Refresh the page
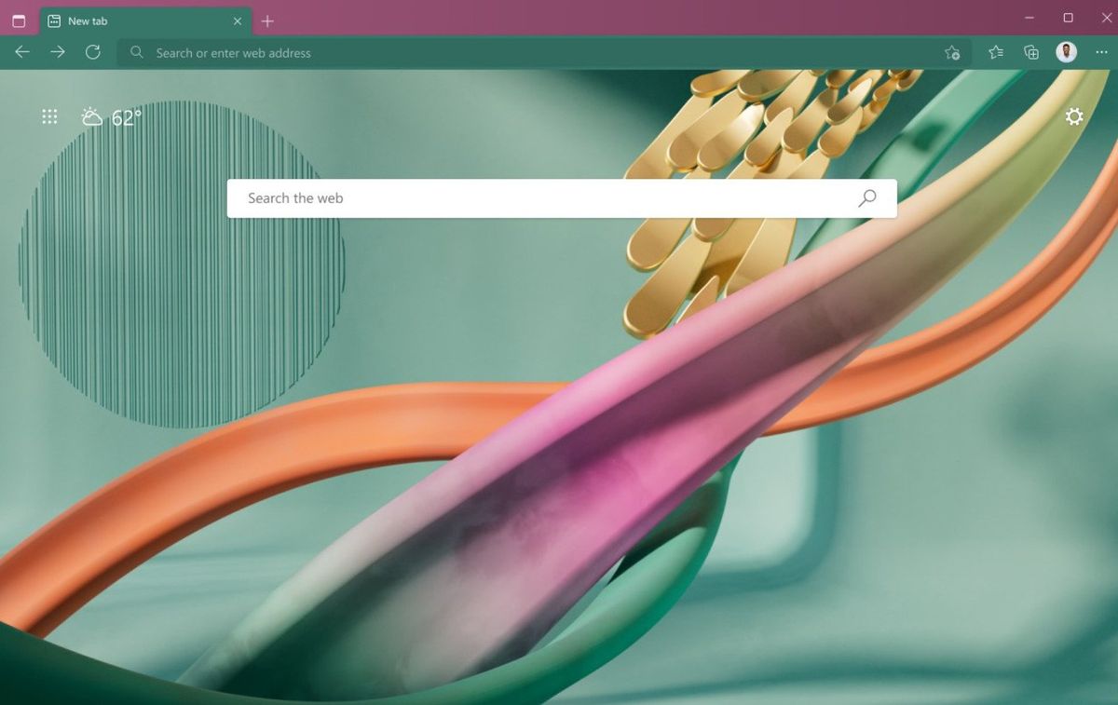The width and height of the screenshot is (1118, 705). coord(93,52)
